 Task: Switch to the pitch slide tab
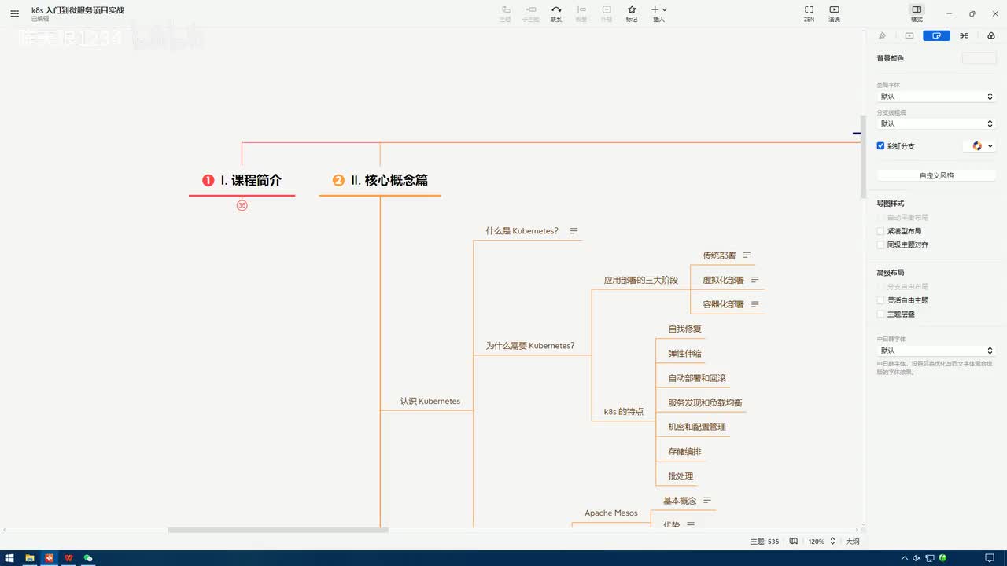[909, 35]
